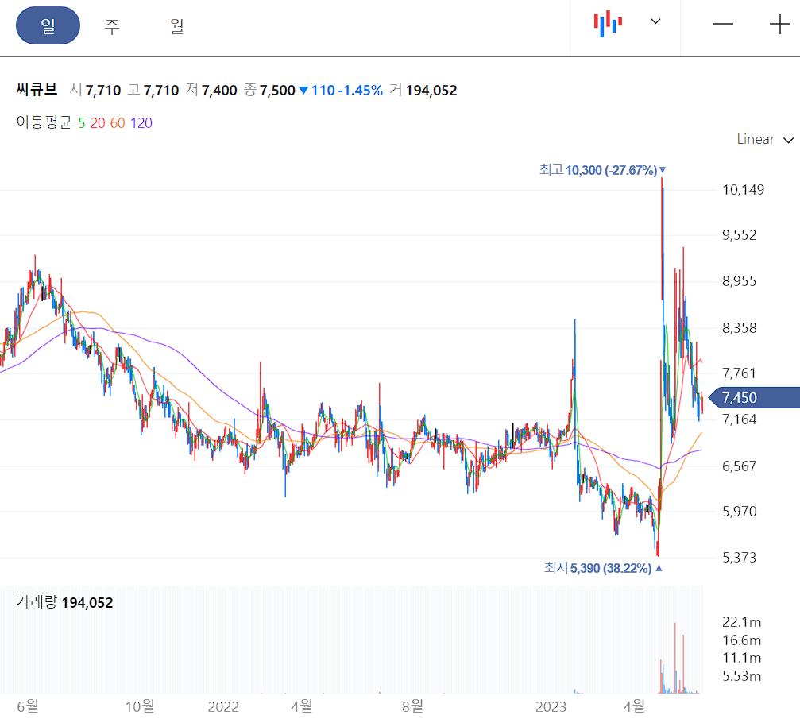Toggle the 20-day moving average
The height and width of the screenshot is (723, 800).
[x=98, y=123]
